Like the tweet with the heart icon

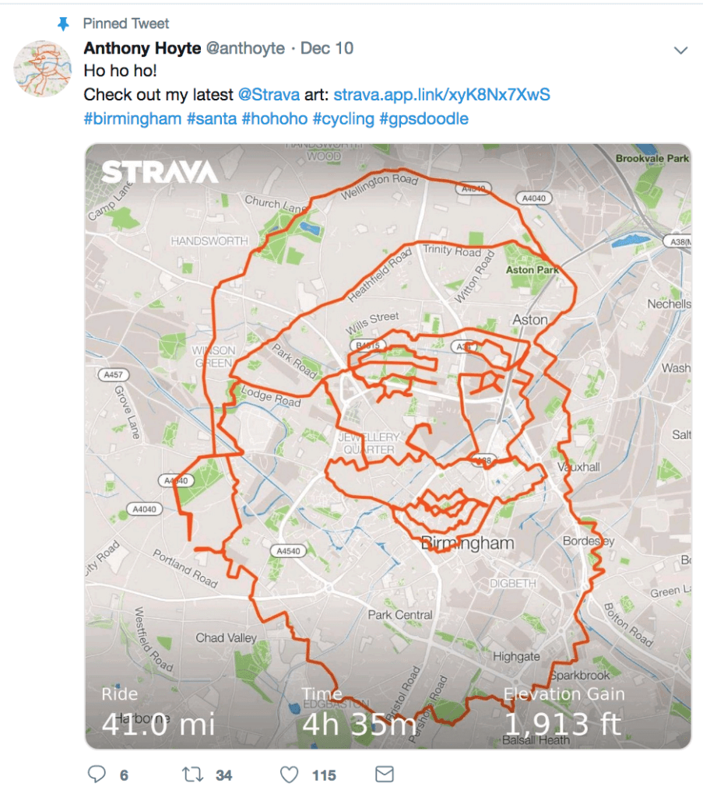point(290,774)
